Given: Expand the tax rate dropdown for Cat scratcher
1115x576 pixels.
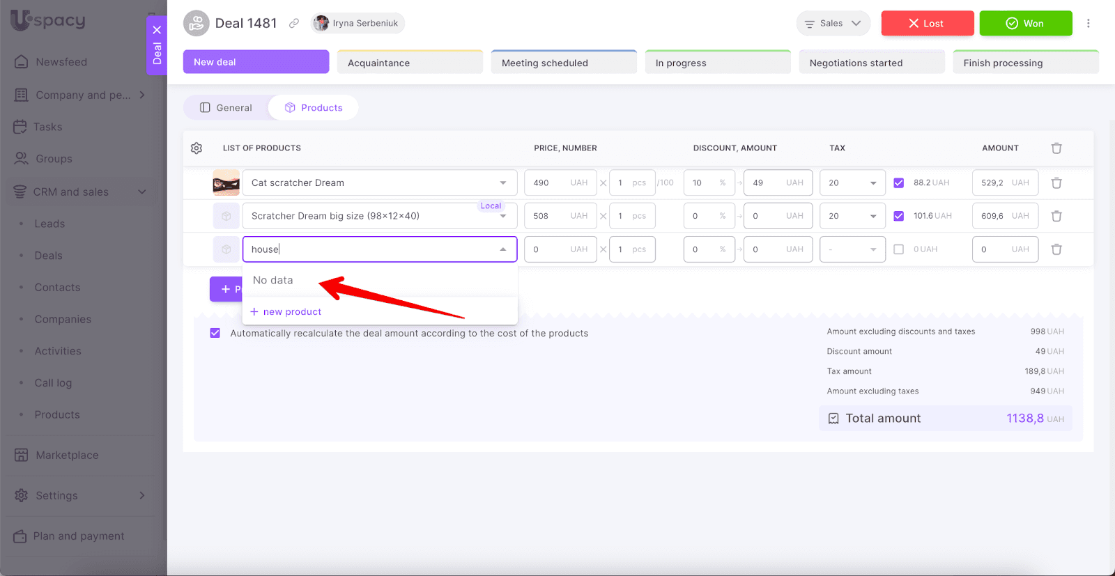Looking at the screenshot, I should [x=872, y=183].
